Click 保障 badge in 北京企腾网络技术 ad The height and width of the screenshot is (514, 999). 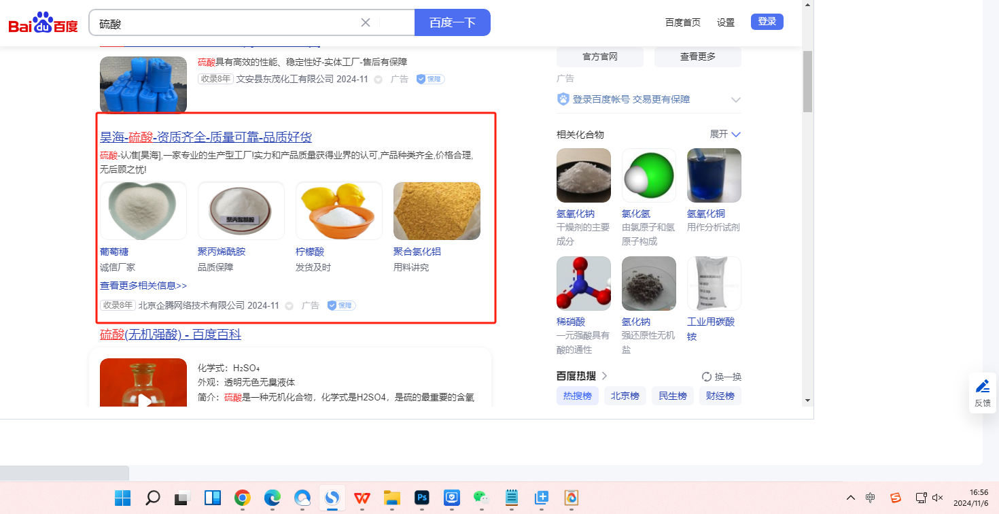coord(341,306)
